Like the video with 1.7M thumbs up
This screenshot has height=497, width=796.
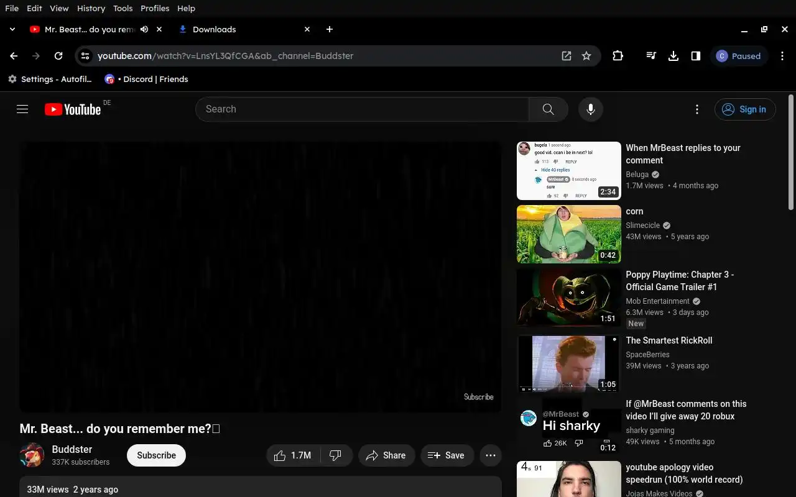[x=293, y=455]
